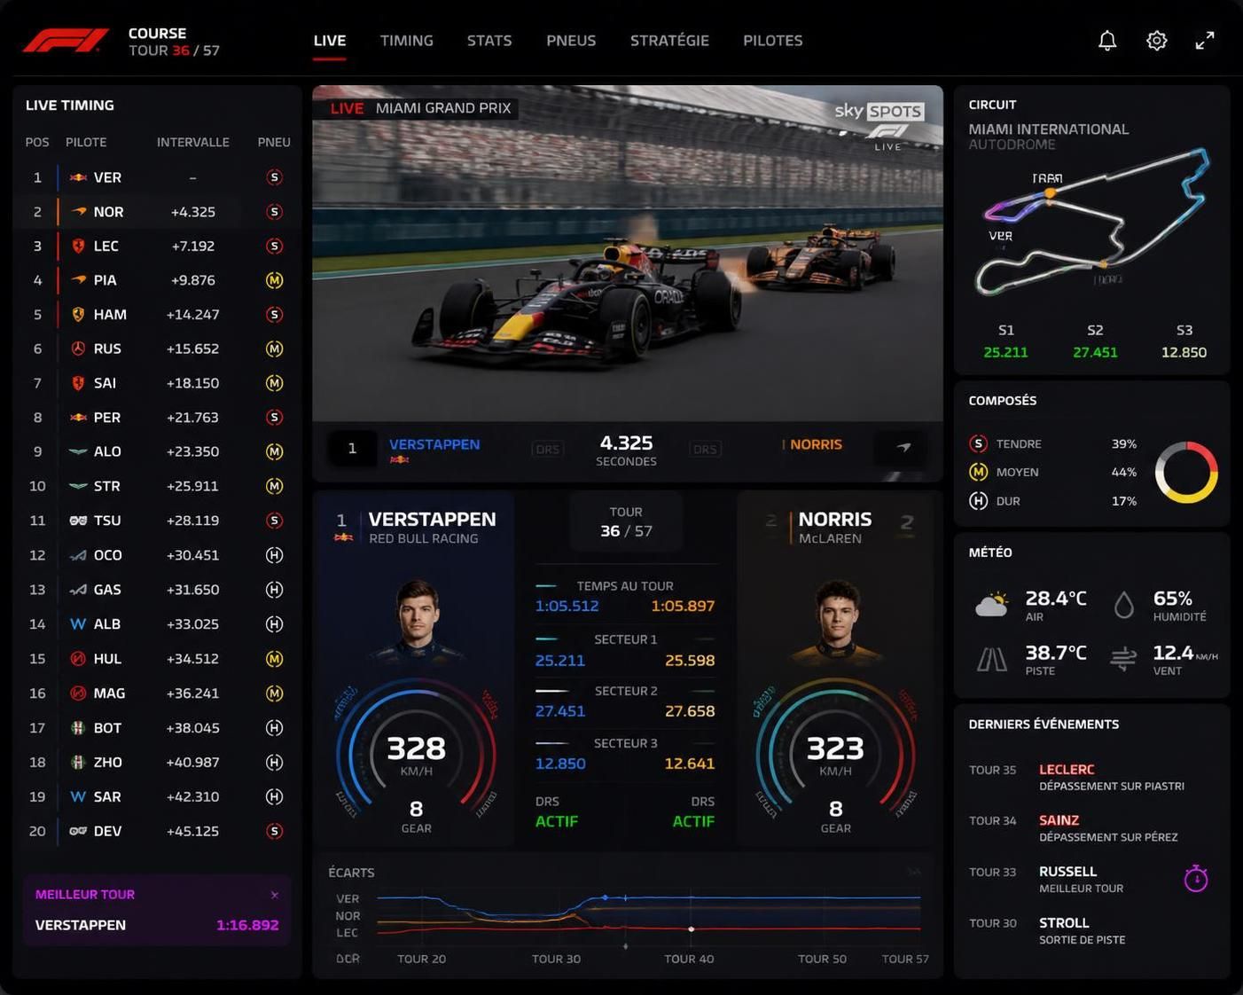The image size is (1243, 995).
Task: Toggle the DRS badge next to Norris
Action: point(705,450)
